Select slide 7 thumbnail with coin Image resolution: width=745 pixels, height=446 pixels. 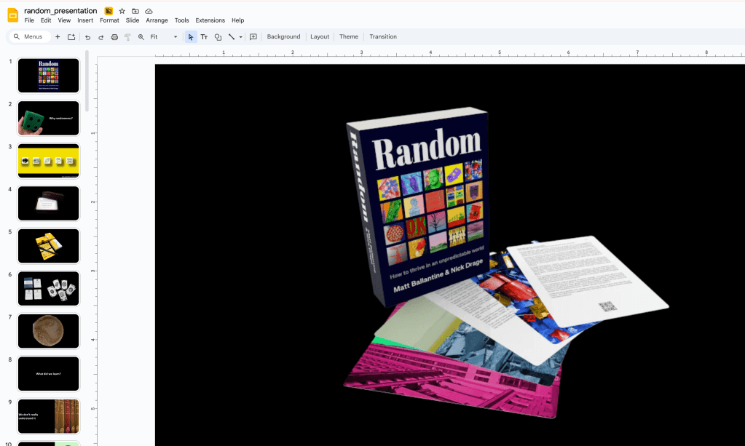tap(48, 331)
